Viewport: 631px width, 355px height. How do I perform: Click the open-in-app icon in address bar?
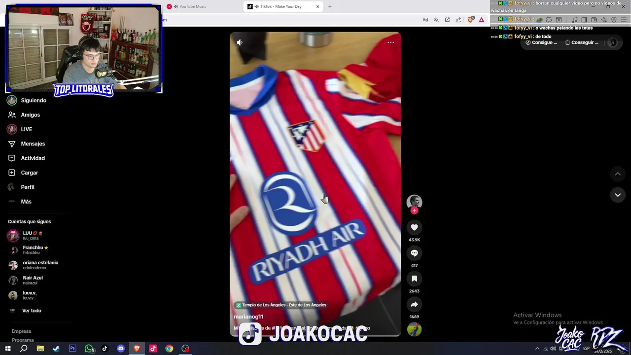pyautogui.click(x=447, y=20)
